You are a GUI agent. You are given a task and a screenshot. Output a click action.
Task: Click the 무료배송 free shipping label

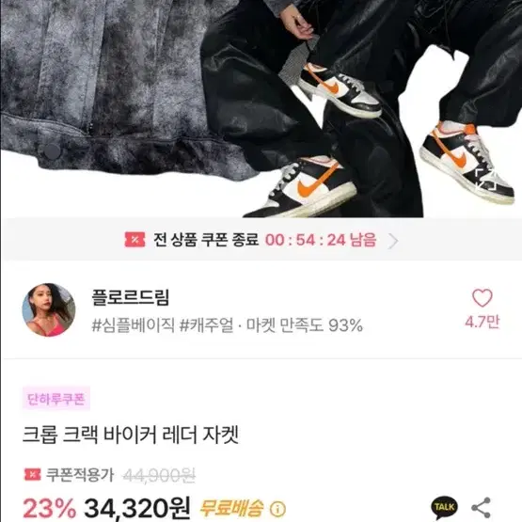click(231, 508)
